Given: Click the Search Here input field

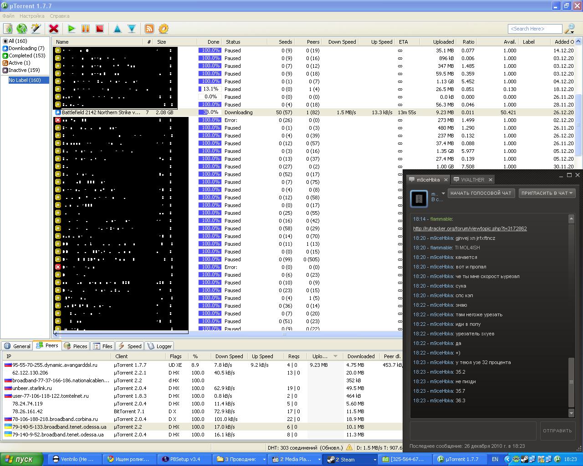Looking at the screenshot, I should (x=535, y=29).
